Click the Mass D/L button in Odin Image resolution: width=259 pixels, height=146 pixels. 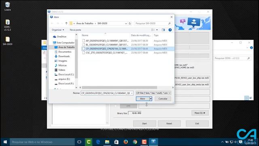pos(200,113)
